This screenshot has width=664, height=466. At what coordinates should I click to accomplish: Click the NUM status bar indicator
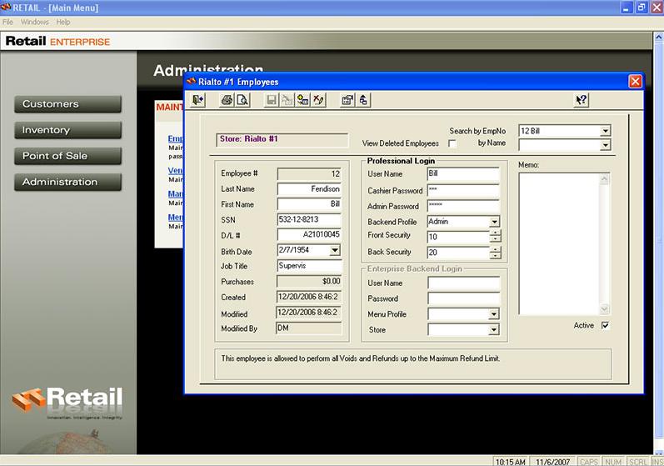613,462
